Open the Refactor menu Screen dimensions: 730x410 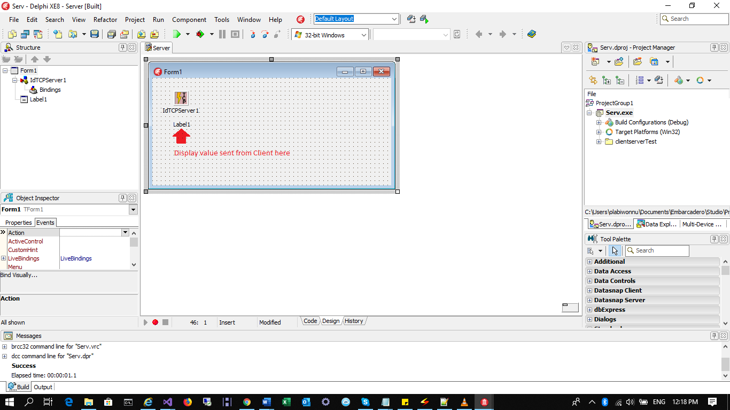click(x=105, y=19)
